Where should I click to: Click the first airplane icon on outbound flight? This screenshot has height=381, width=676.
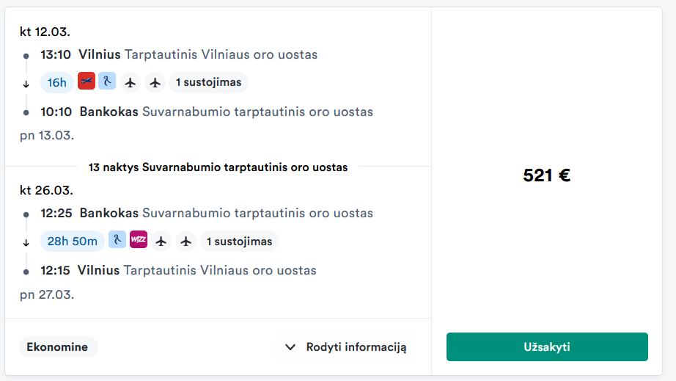(131, 82)
